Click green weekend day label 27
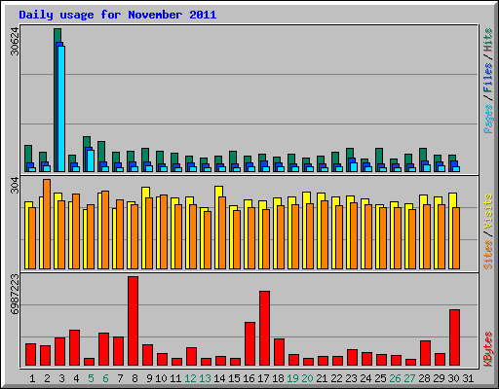The height and width of the screenshot is (389, 499). pyautogui.click(x=409, y=378)
